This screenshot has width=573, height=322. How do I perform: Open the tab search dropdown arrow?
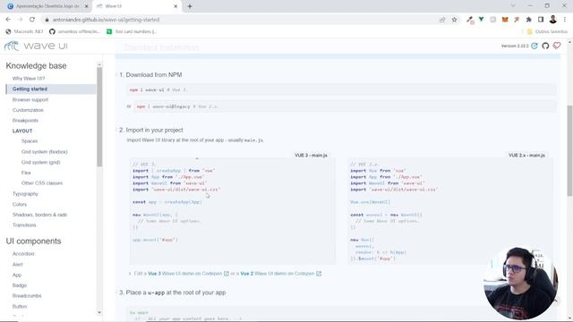pos(513,6)
